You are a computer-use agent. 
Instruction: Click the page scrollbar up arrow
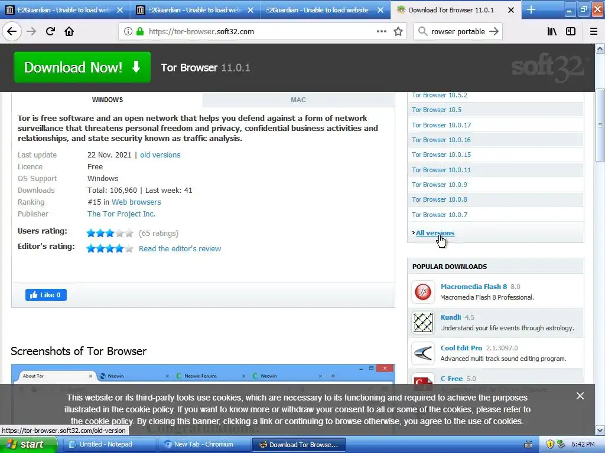[600, 48]
